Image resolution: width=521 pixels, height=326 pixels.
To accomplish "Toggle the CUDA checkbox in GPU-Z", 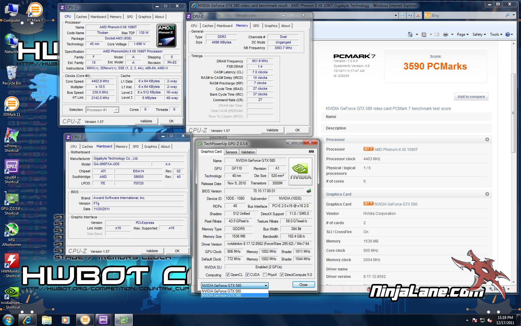I will (247, 275).
